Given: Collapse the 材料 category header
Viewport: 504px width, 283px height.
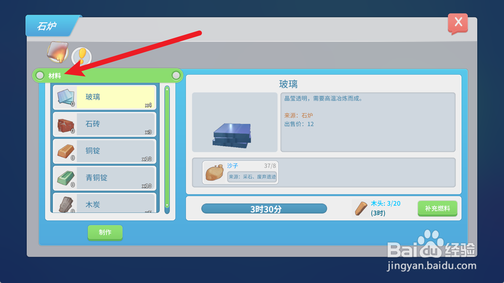Looking at the screenshot, I should pos(108,75).
